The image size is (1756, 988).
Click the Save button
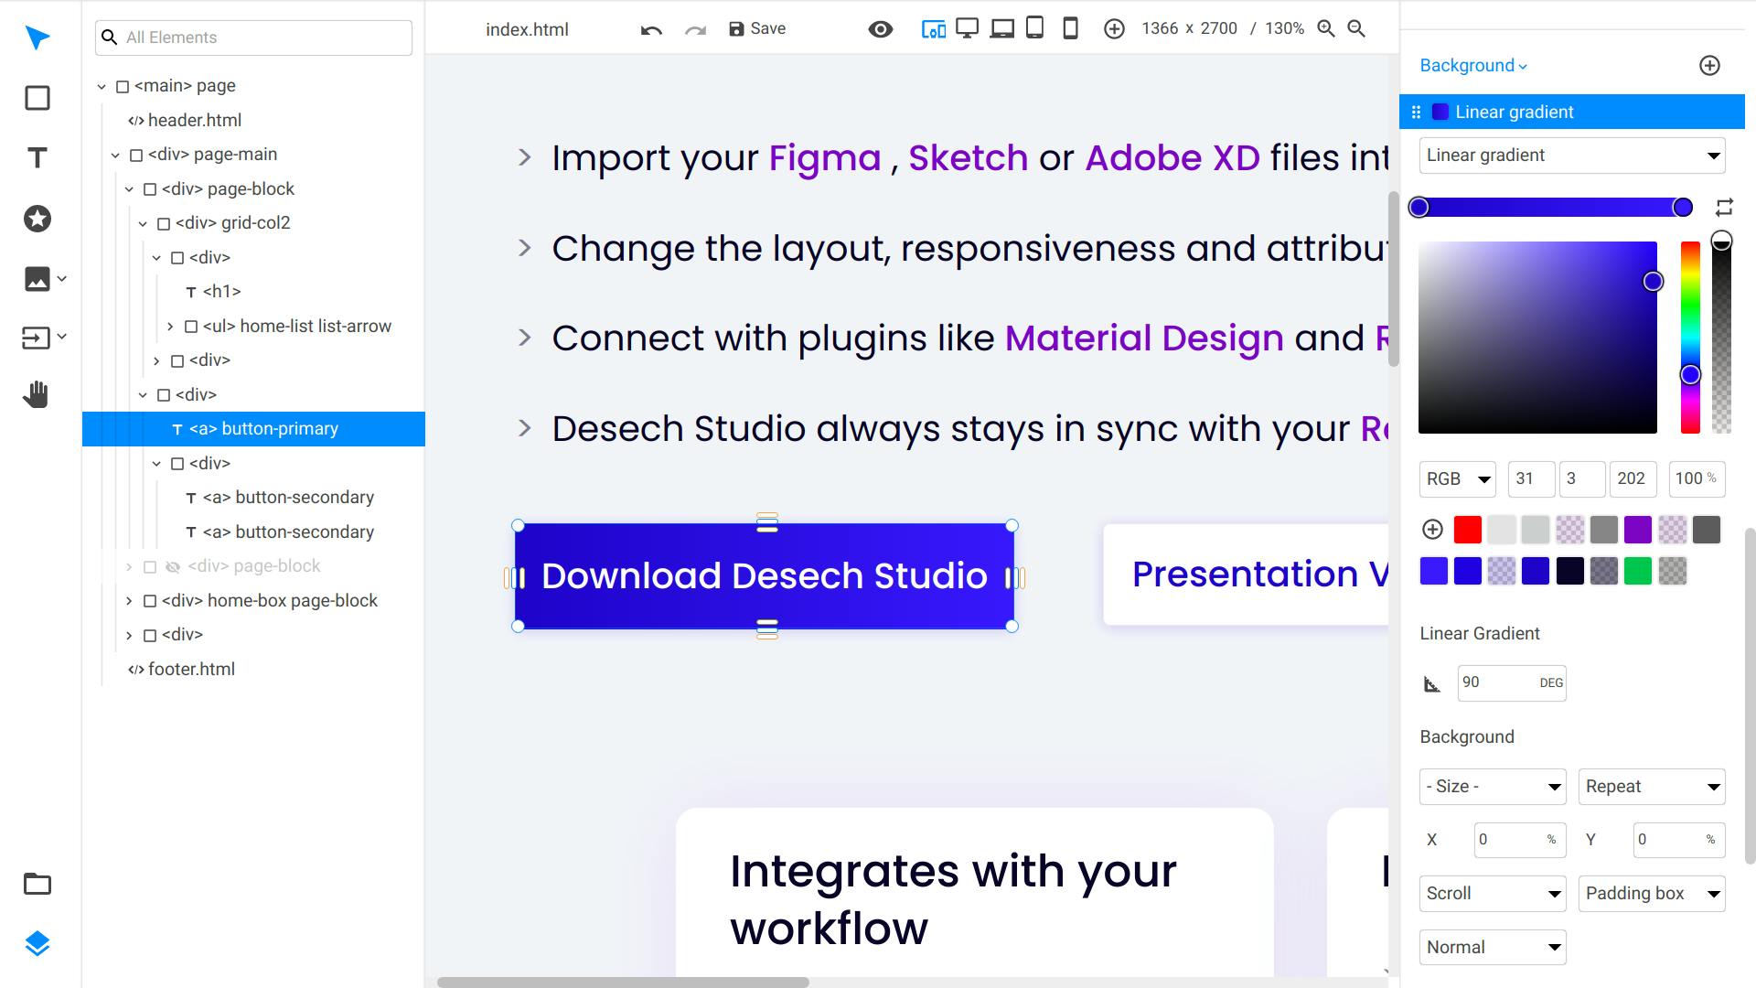[x=757, y=28]
